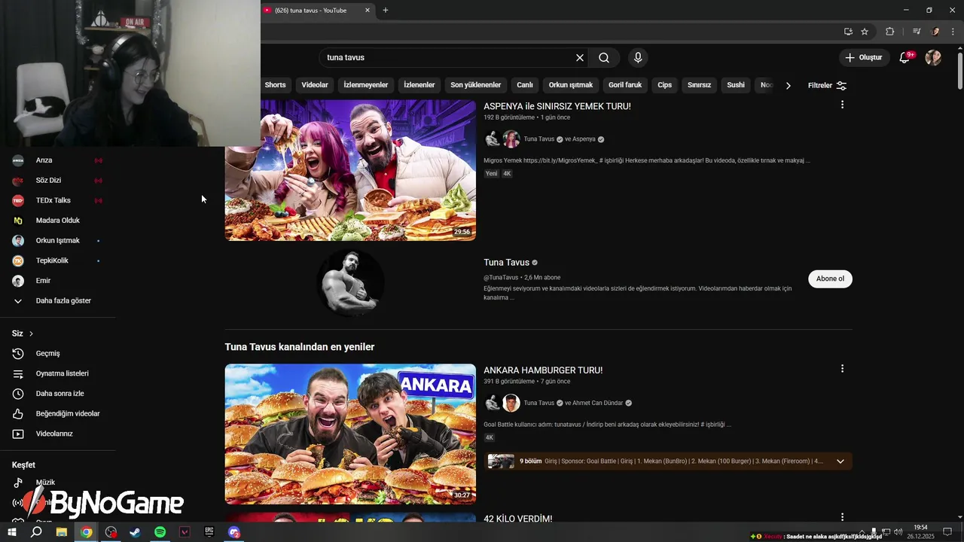Select the Son yüklenenler filter chip
The width and height of the screenshot is (964, 542).
click(476, 85)
